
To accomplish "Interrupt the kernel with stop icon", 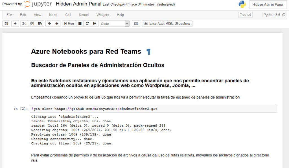I will pyautogui.click(x=80, y=24).
